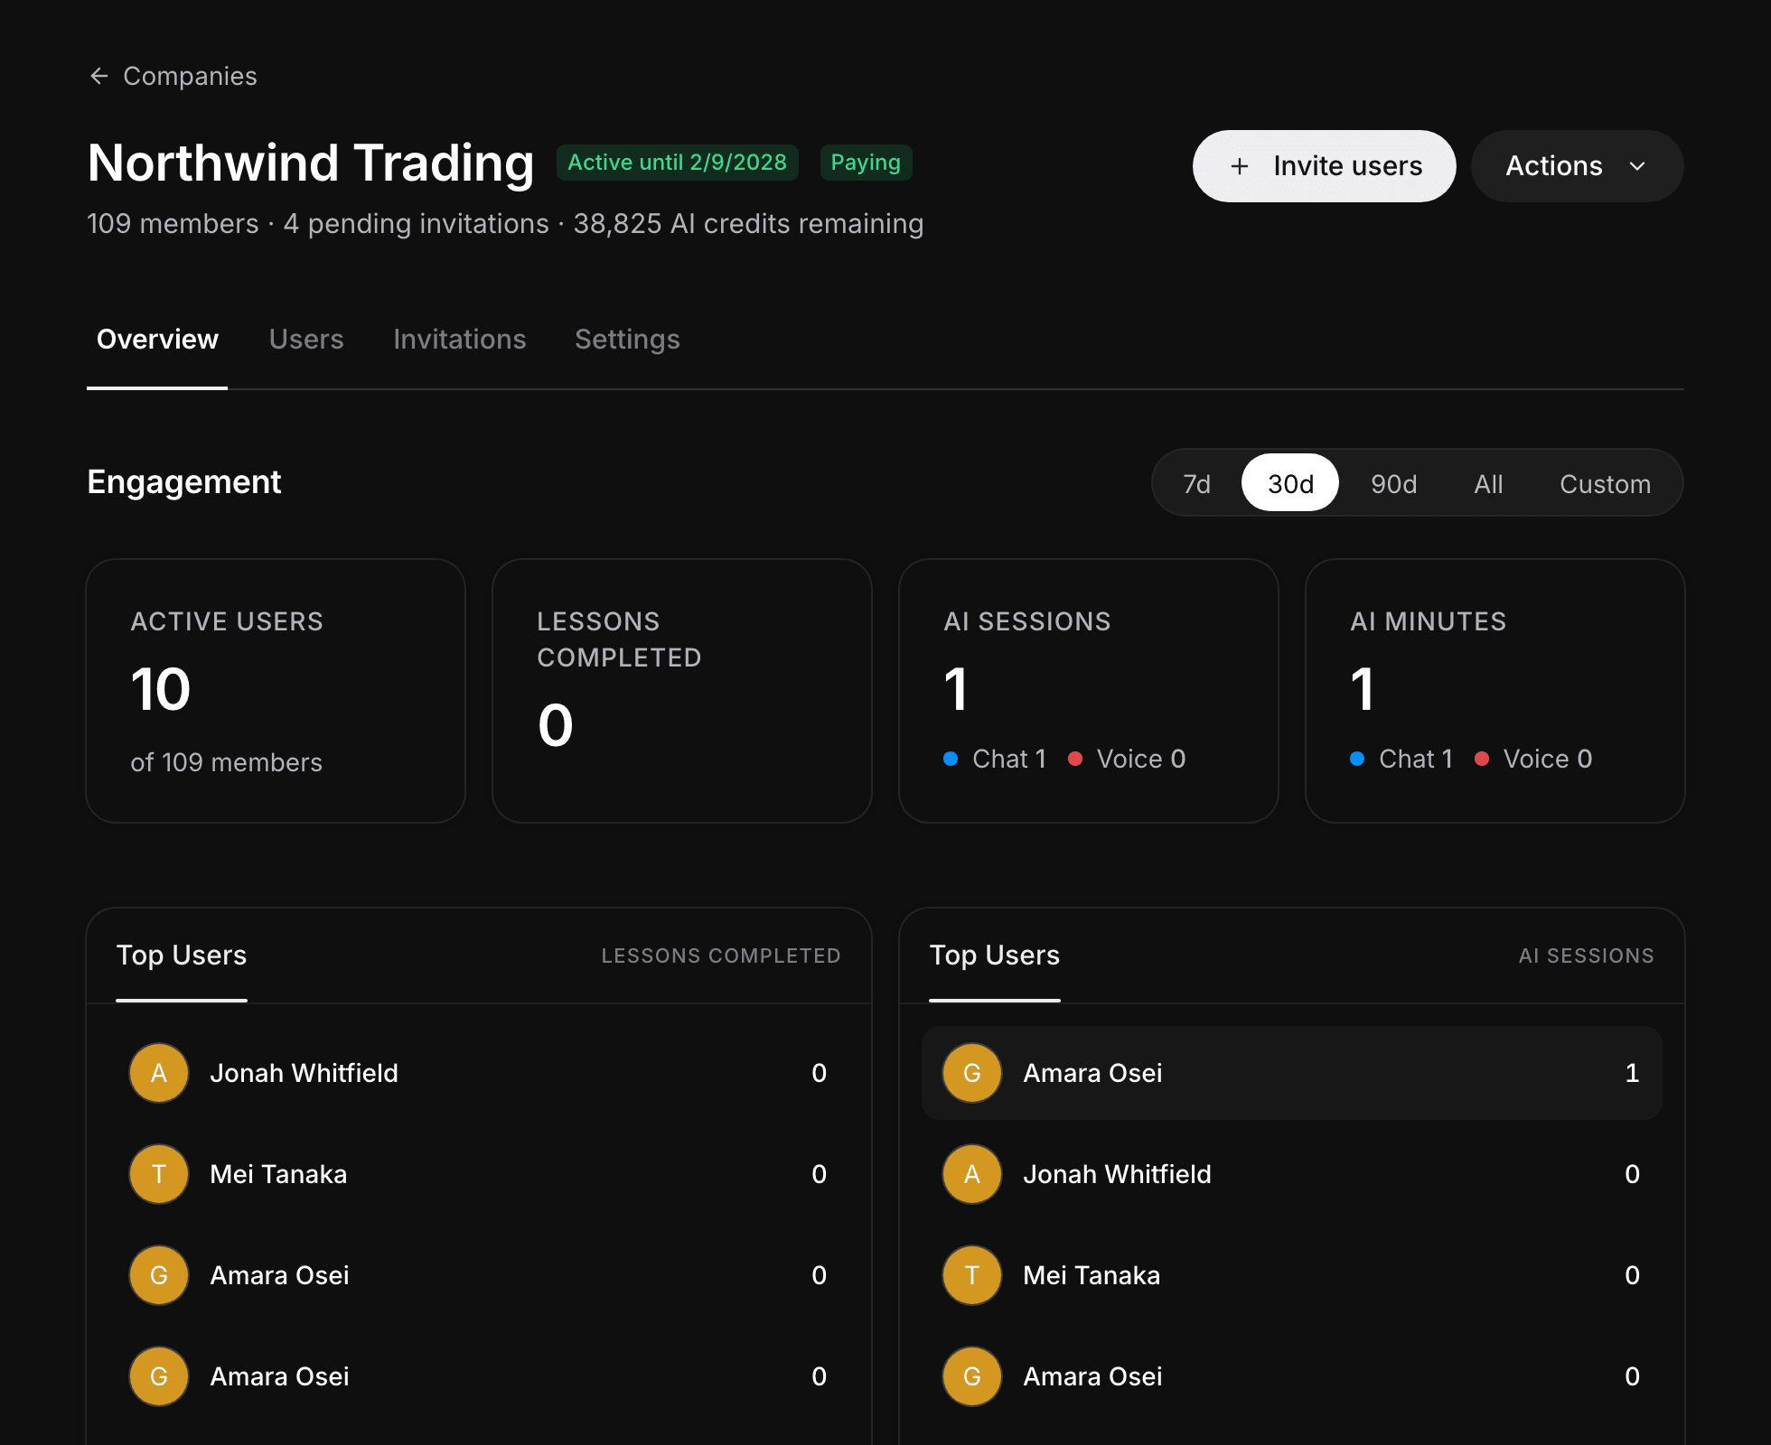
Task: Select highlighted Amara Osei row with 1 session
Action: tap(1292, 1073)
